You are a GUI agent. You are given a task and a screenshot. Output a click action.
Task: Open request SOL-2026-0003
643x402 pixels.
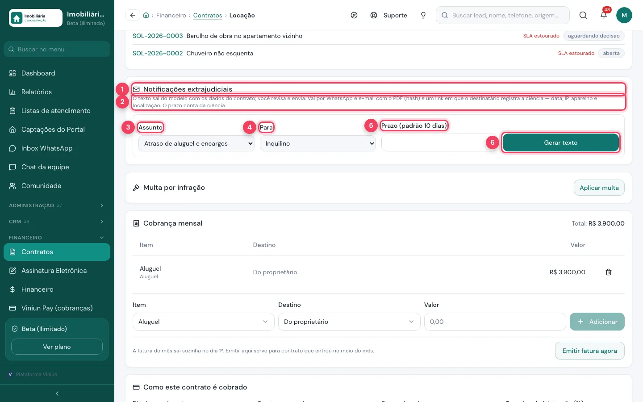[x=158, y=36]
